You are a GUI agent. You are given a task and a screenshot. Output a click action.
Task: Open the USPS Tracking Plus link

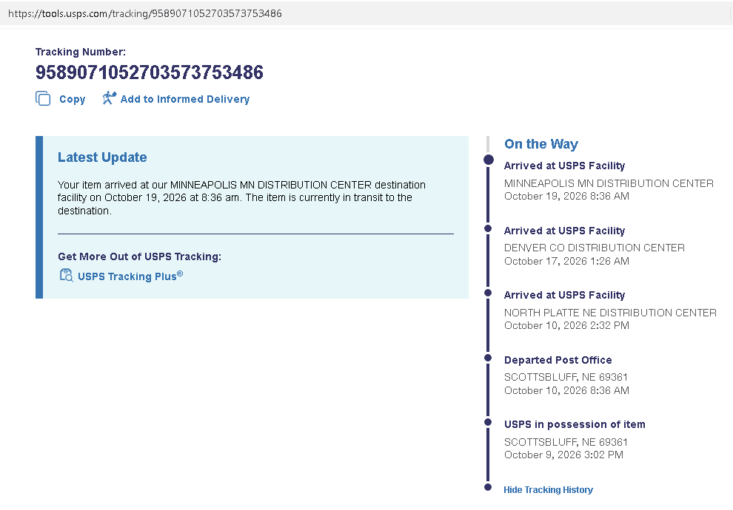tap(130, 276)
